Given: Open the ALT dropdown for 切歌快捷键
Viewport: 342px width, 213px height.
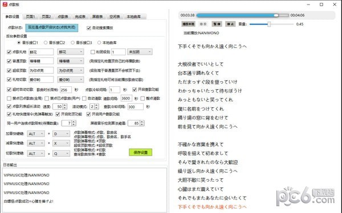Looking at the screenshot, I should point(36,153).
